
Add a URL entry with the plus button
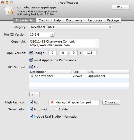click(32, 95)
